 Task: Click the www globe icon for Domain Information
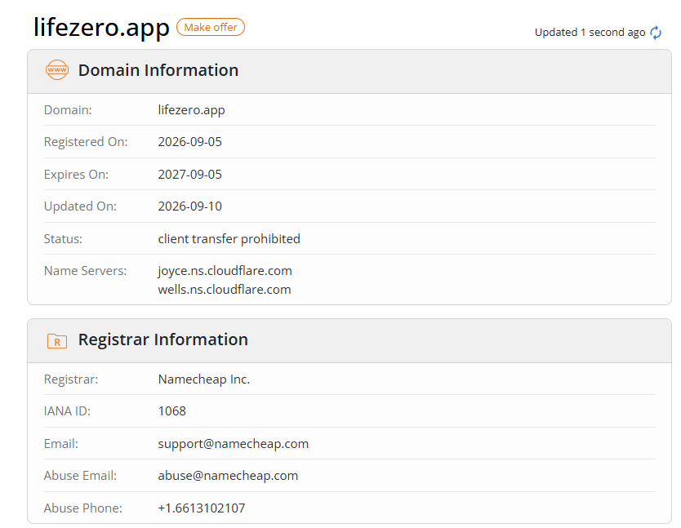pos(57,70)
